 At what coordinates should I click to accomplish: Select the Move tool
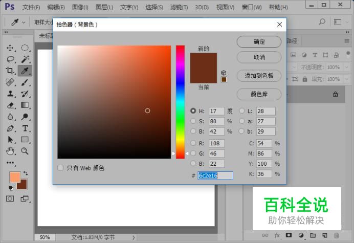click(x=10, y=48)
